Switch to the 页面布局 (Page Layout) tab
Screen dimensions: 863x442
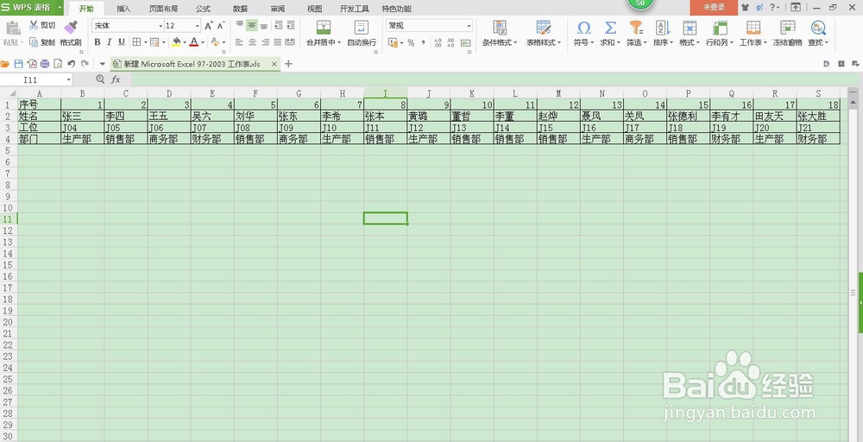click(x=163, y=9)
